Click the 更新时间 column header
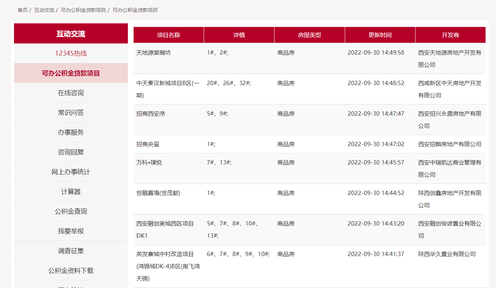Viewport: 496px width, 288px height. tap(380, 35)
